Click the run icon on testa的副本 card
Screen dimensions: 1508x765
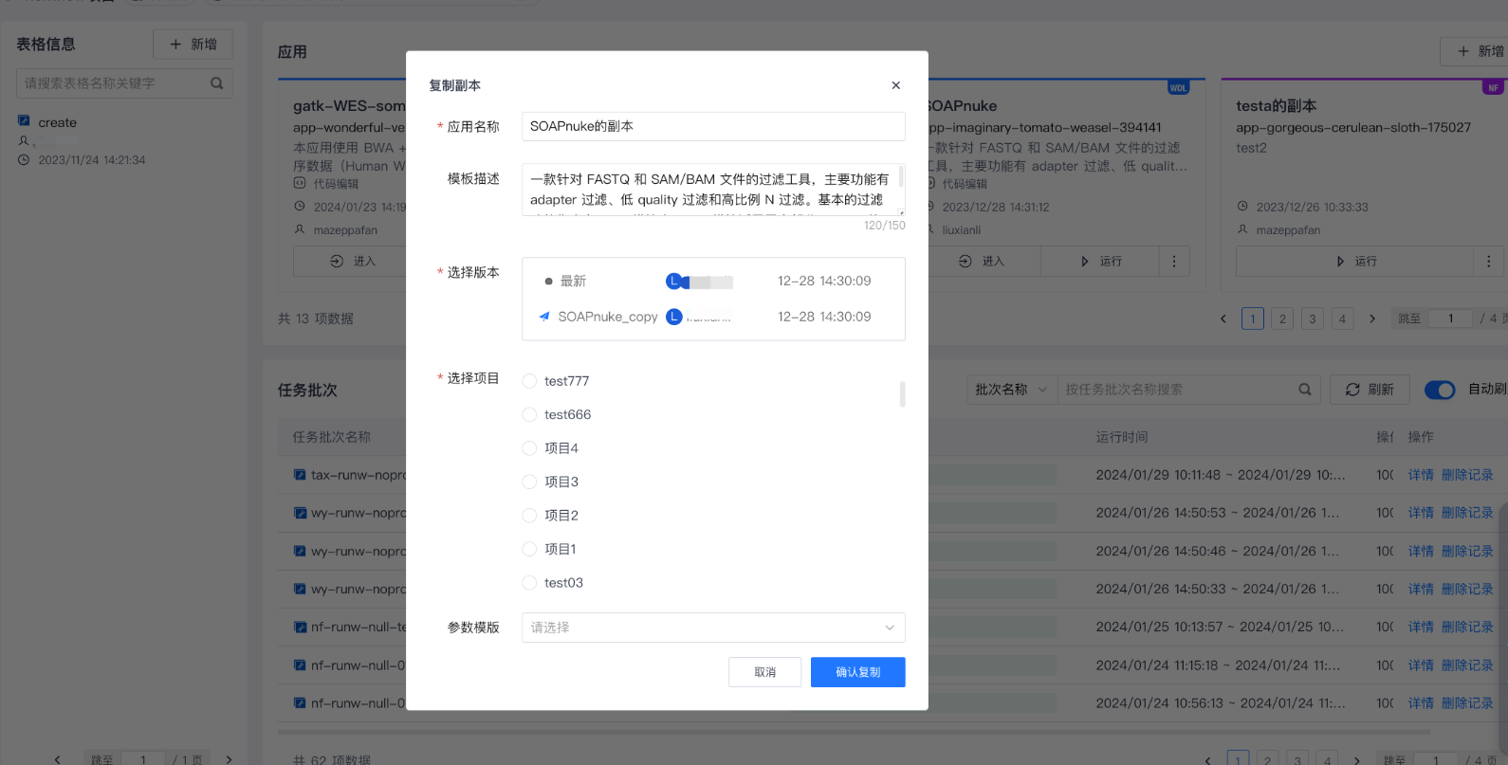pos(1340,262)
